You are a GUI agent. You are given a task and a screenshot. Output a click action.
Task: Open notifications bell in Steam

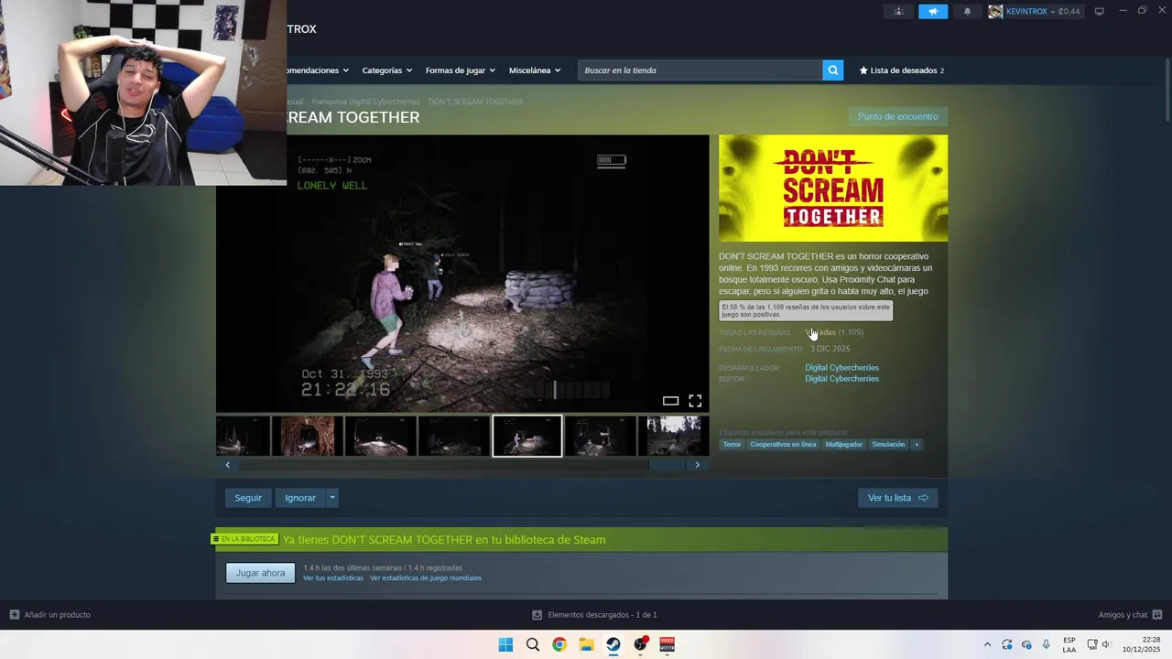pyautogui.click(x=968, y=11)
